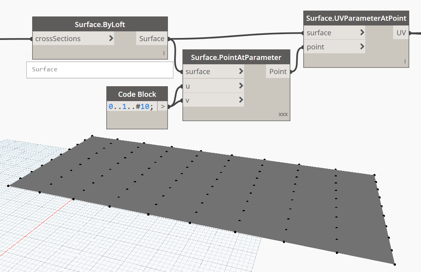Click the Surface output port of ByLoft

[151, 38]
